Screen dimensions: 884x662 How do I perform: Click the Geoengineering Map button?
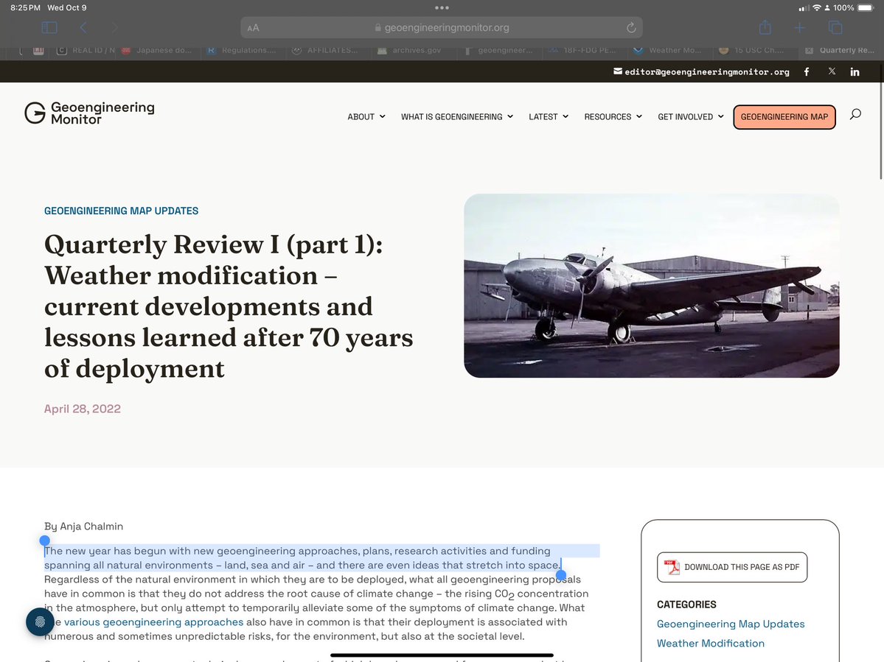tap(784, 117)
